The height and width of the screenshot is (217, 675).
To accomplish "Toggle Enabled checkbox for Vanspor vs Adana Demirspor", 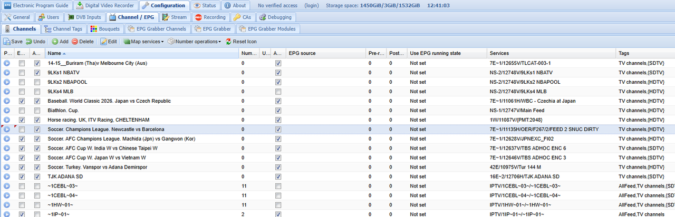I will click(22, 167).
